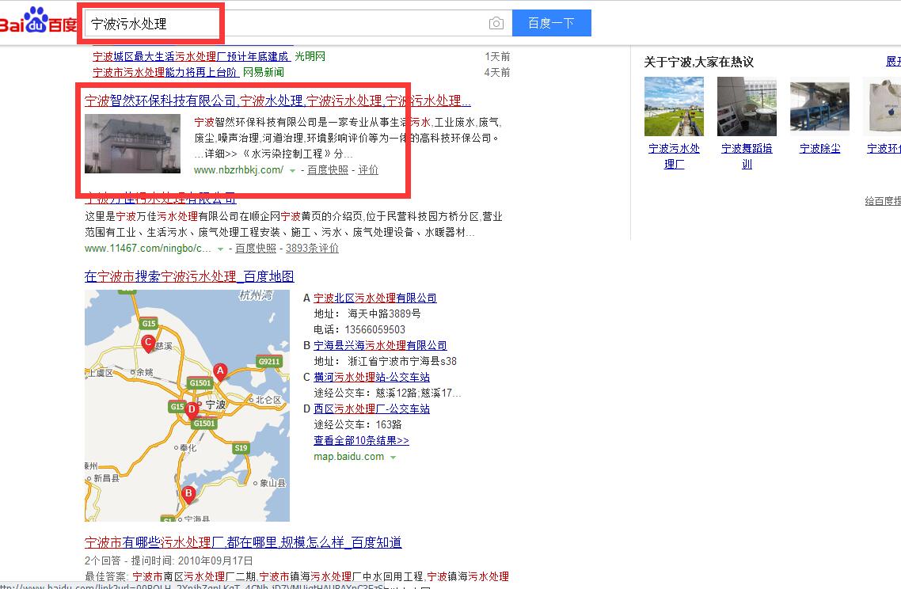Click 查看全部10条结果>> link
This screenshot has width=901, height=589.
[362, 441]
